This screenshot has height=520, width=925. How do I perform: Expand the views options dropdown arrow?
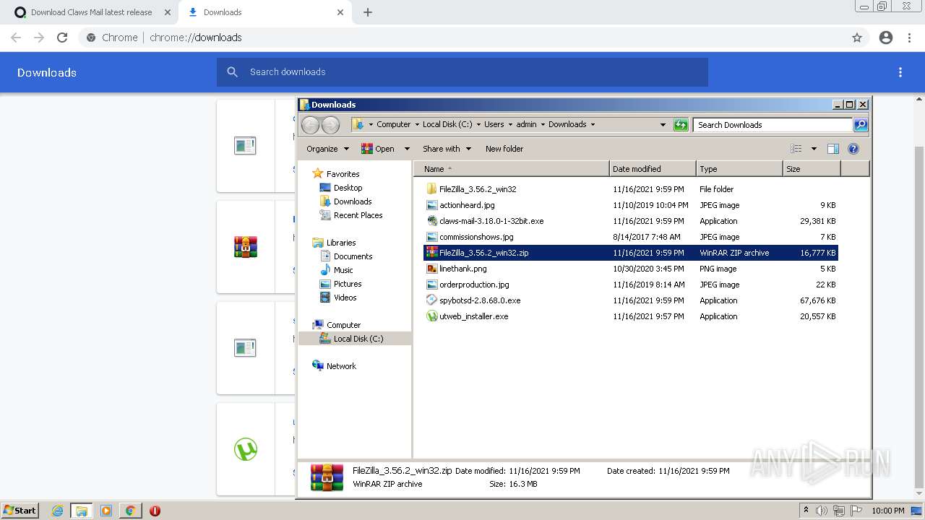click(814, 149)
